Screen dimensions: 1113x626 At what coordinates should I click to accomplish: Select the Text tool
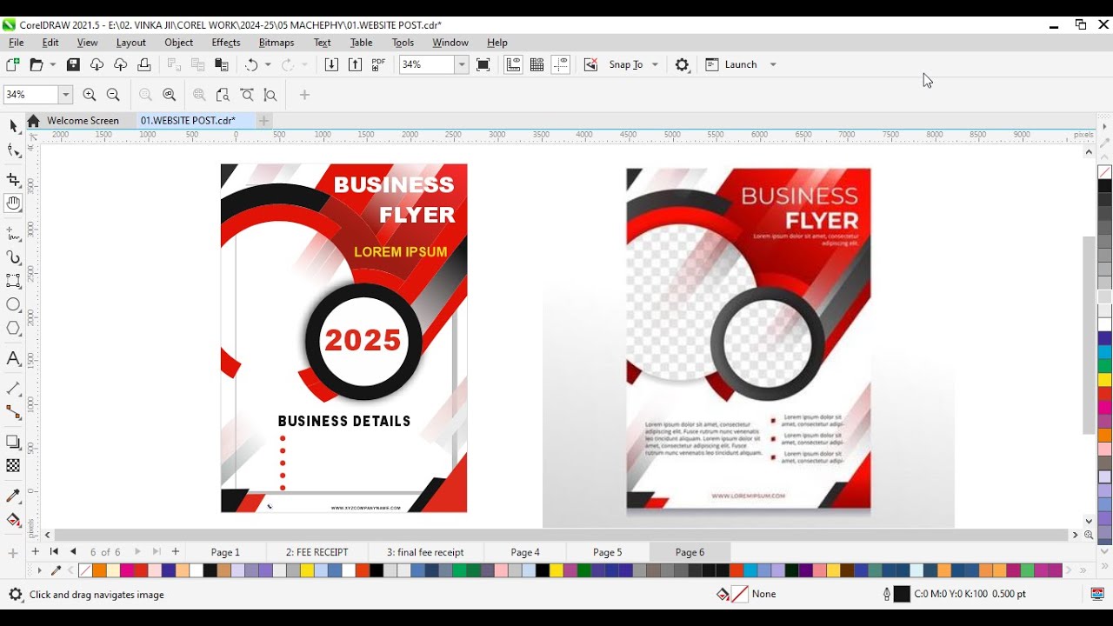[13, 358]
